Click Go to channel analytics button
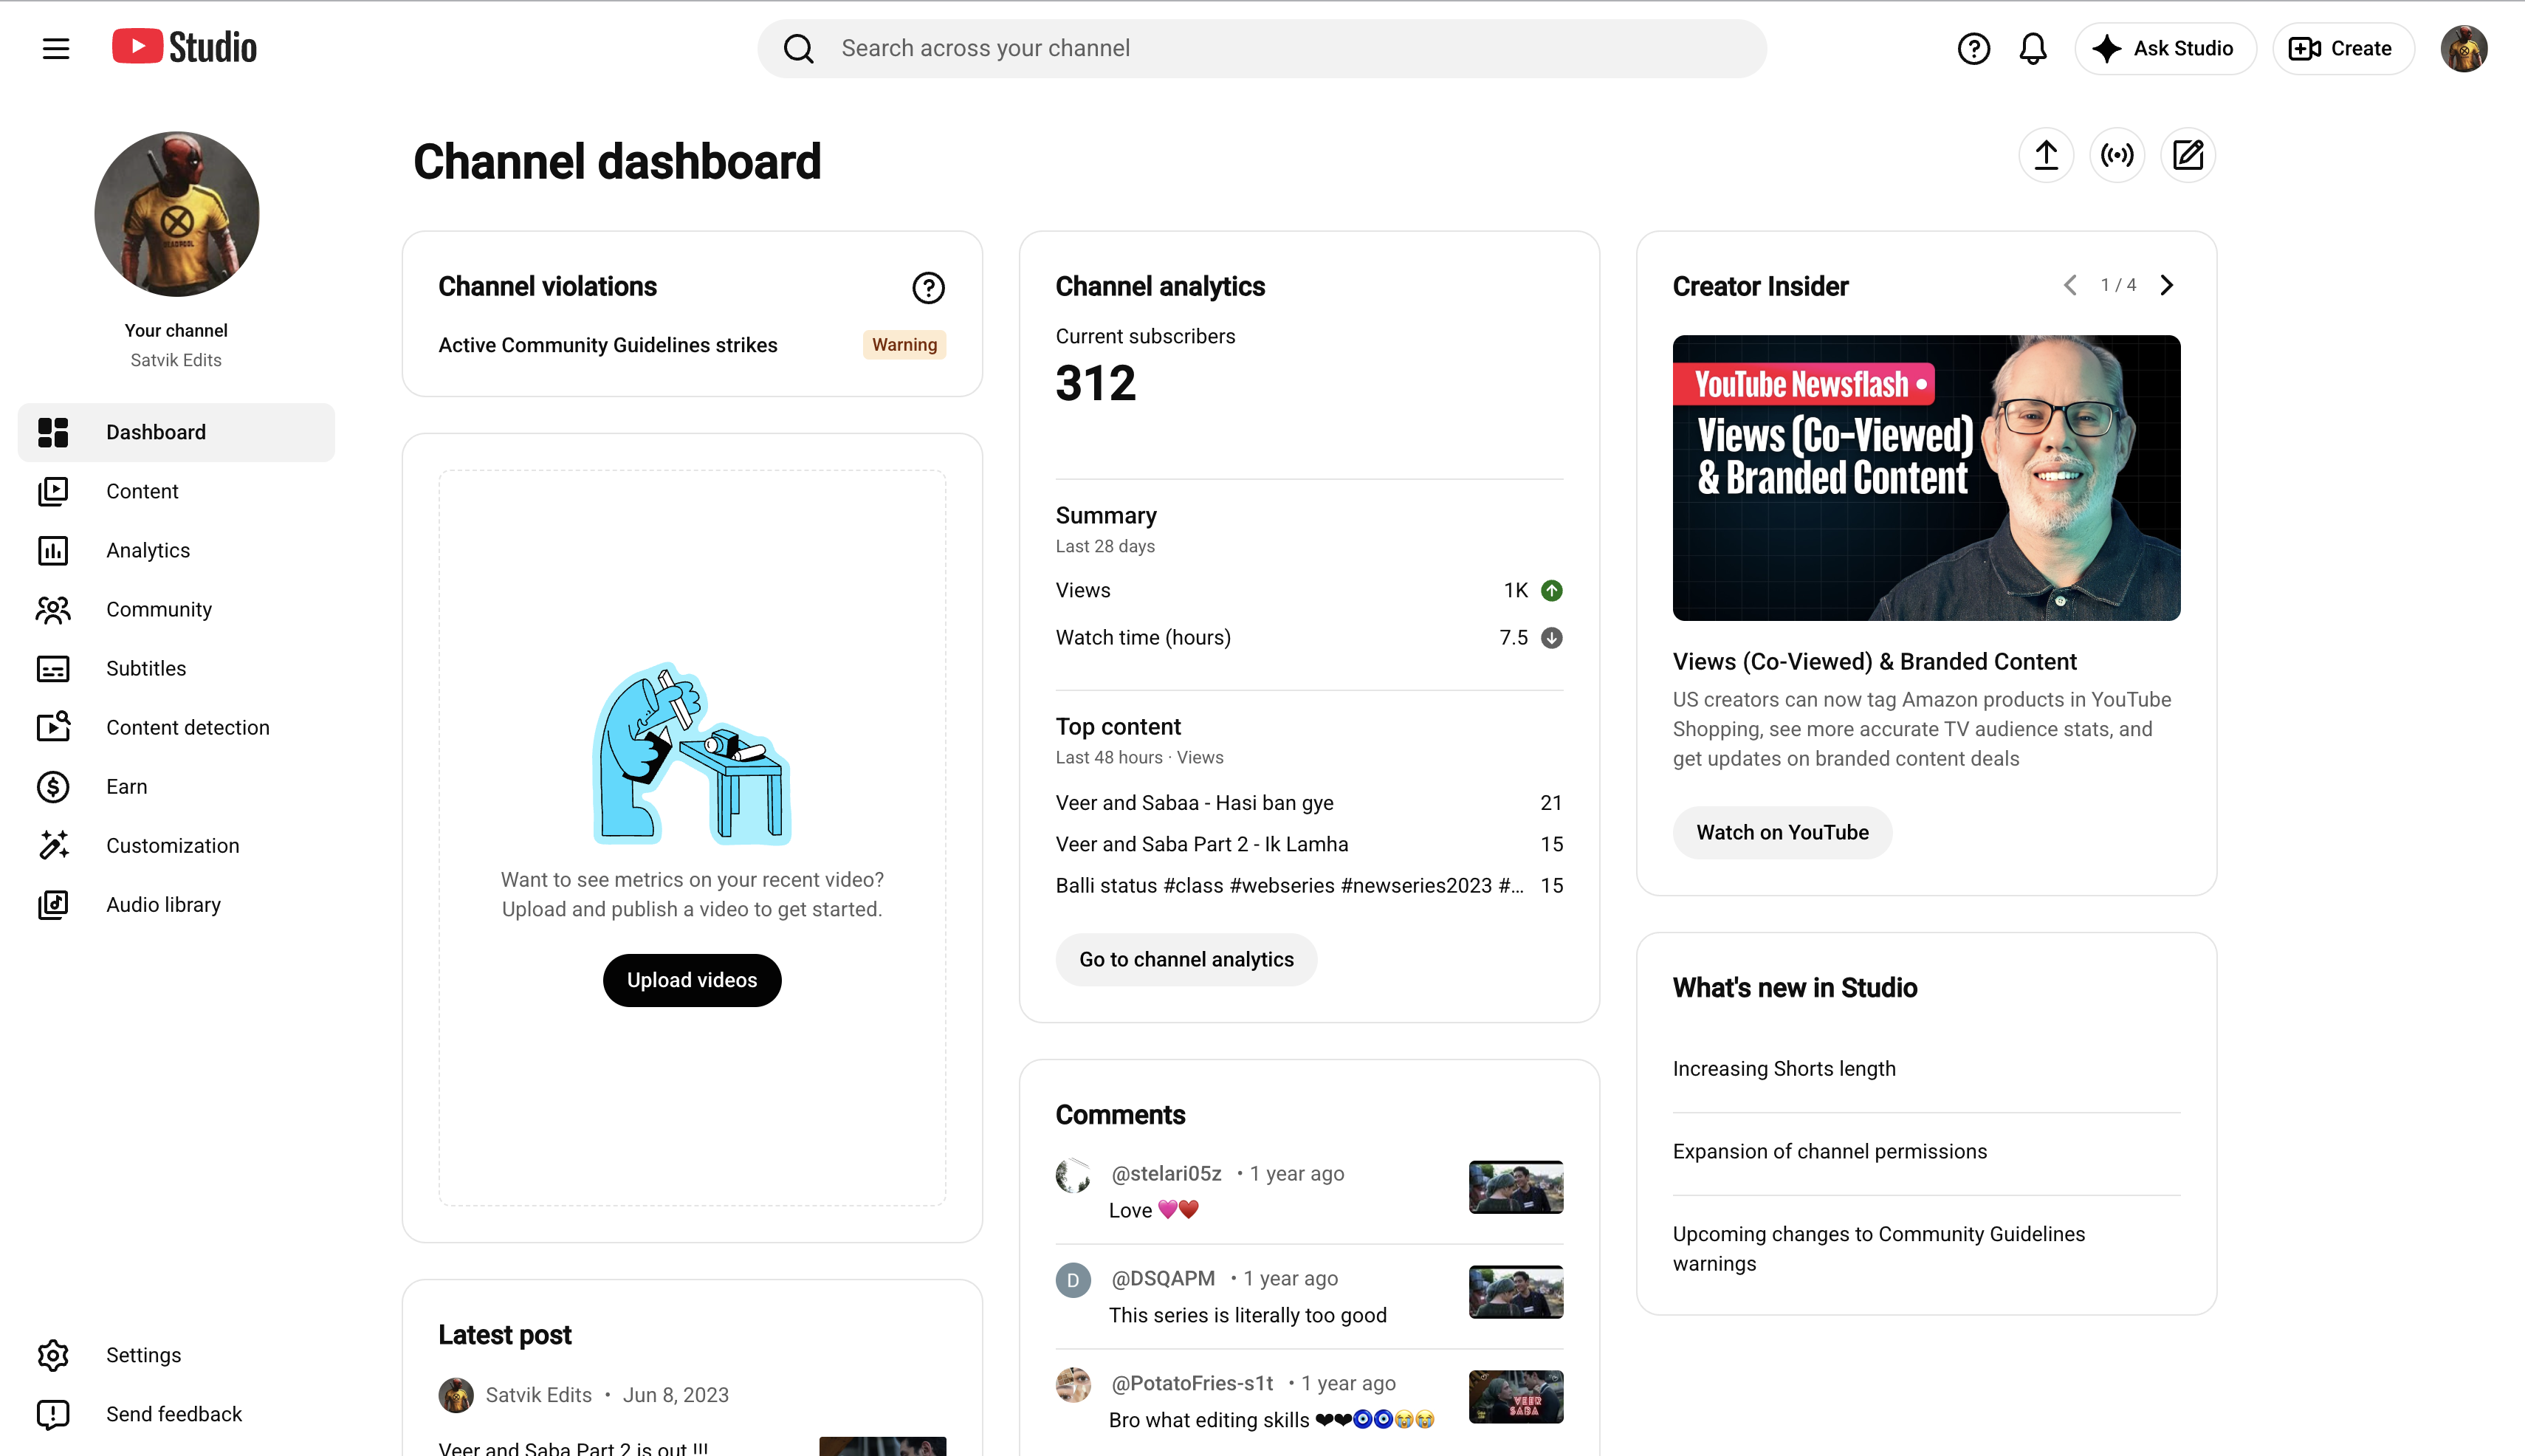The image size is (2525, 1456). 1186,960
